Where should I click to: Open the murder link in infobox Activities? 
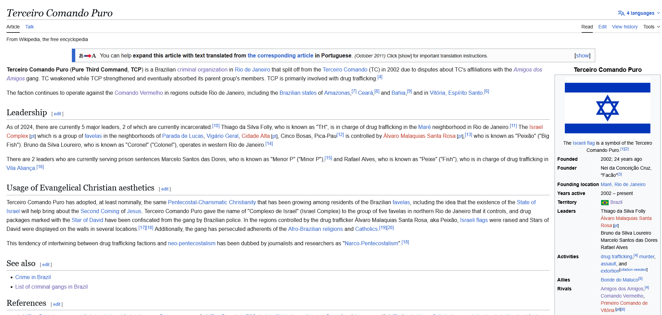(647, 257)
